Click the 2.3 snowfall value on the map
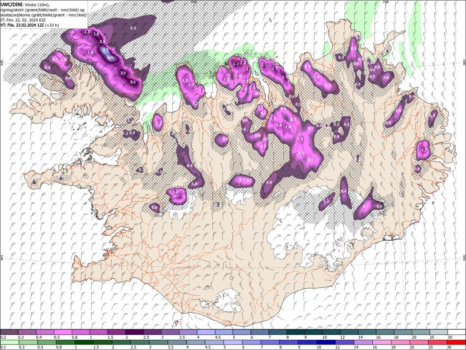Screen dimensions: 466x350 (87, 32)
